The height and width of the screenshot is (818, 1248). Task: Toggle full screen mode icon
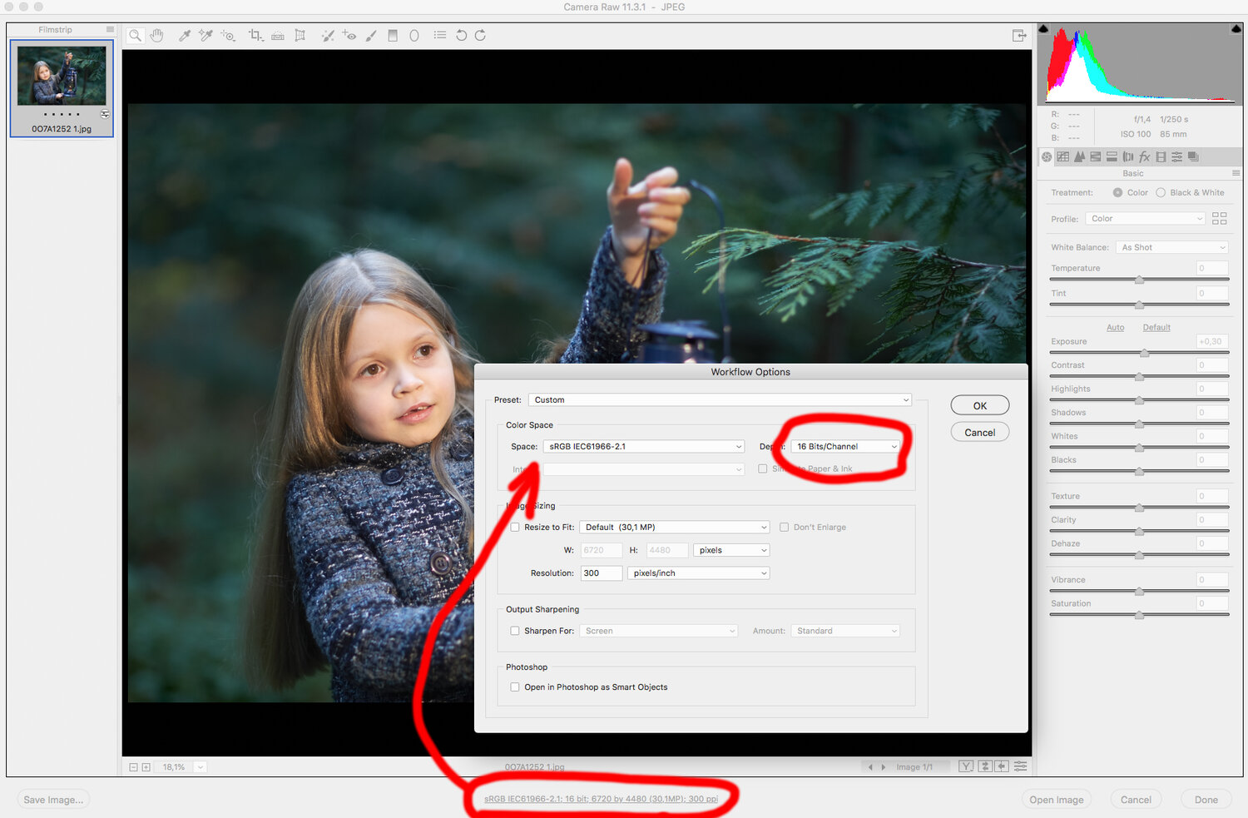tap(1019, 36)
